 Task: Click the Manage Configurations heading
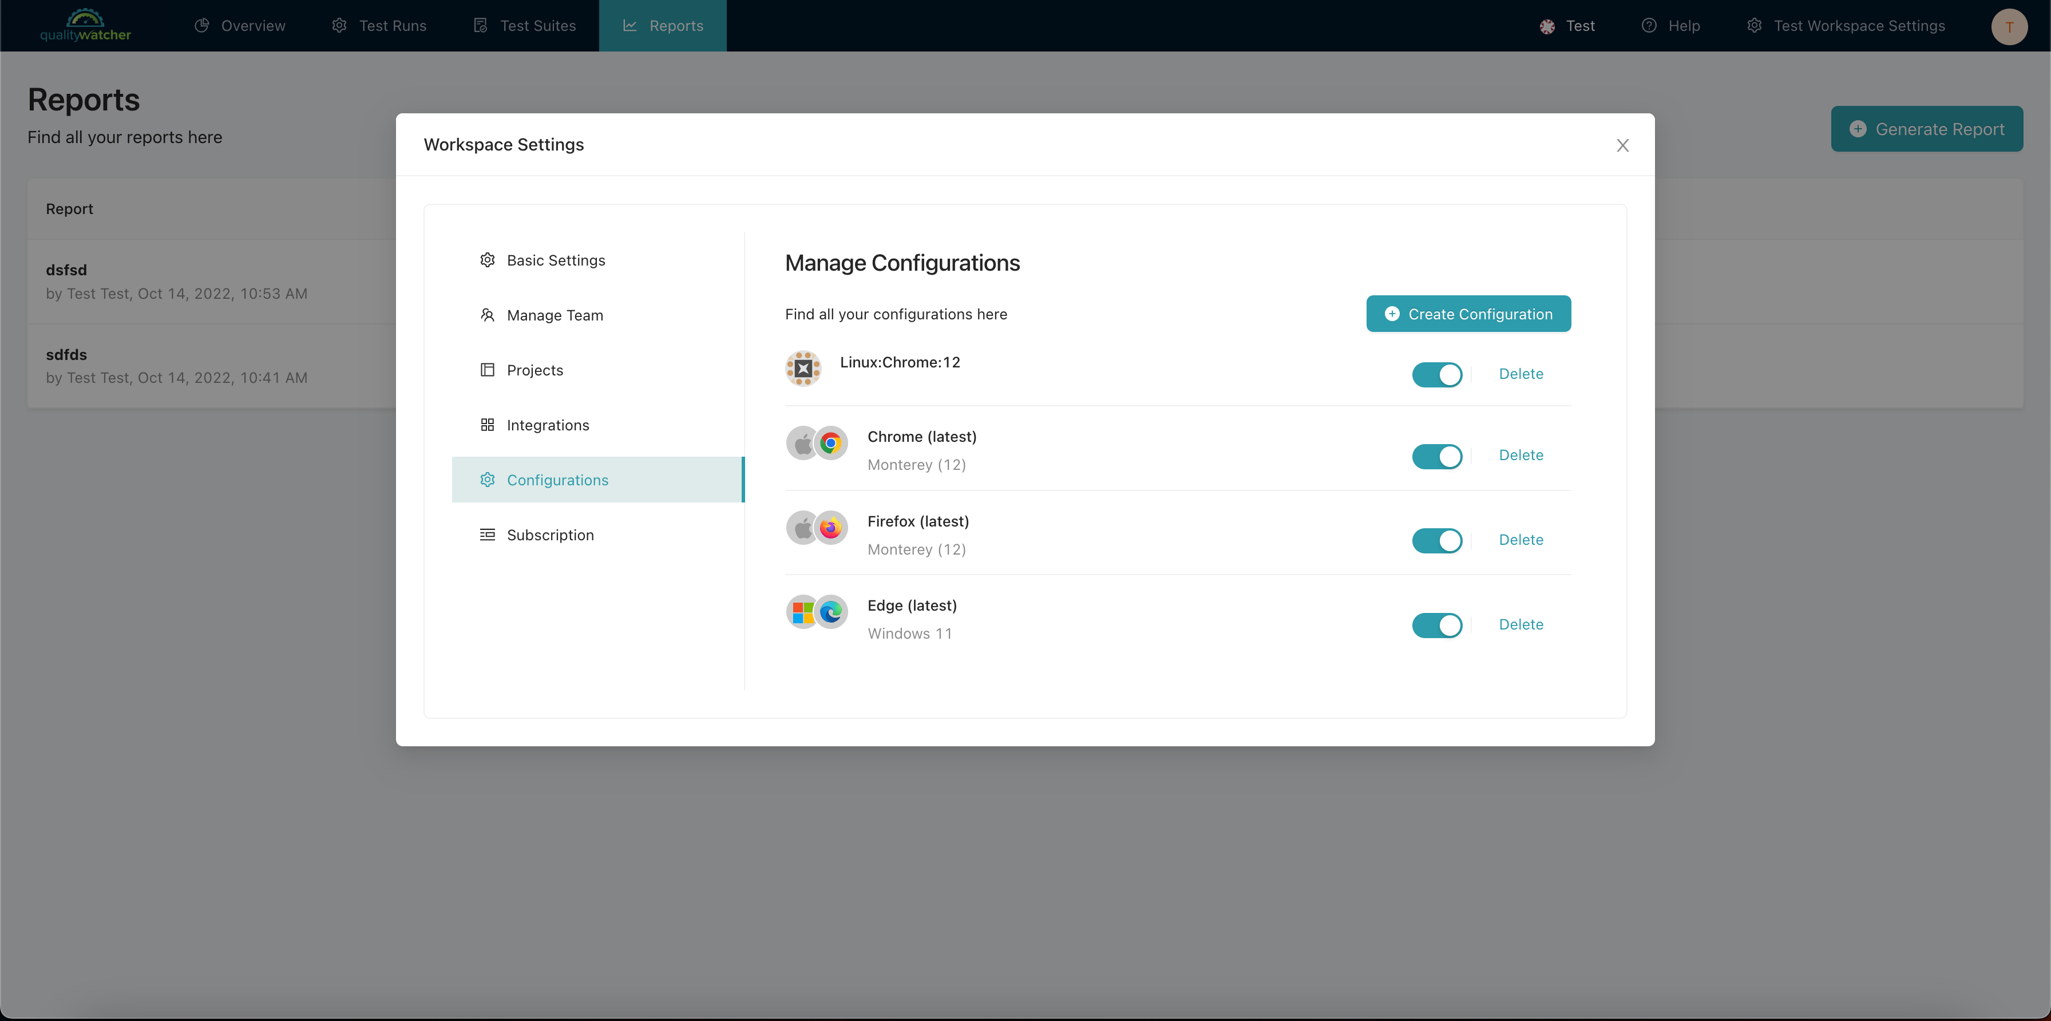pos(902,262)
